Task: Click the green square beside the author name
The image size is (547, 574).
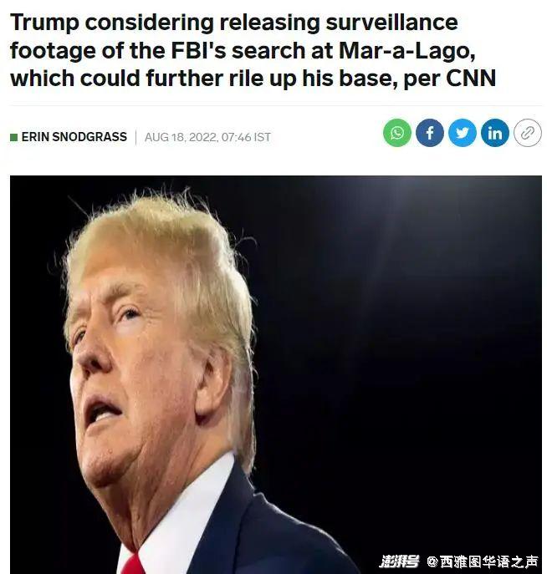Action: tap(14, 137)
